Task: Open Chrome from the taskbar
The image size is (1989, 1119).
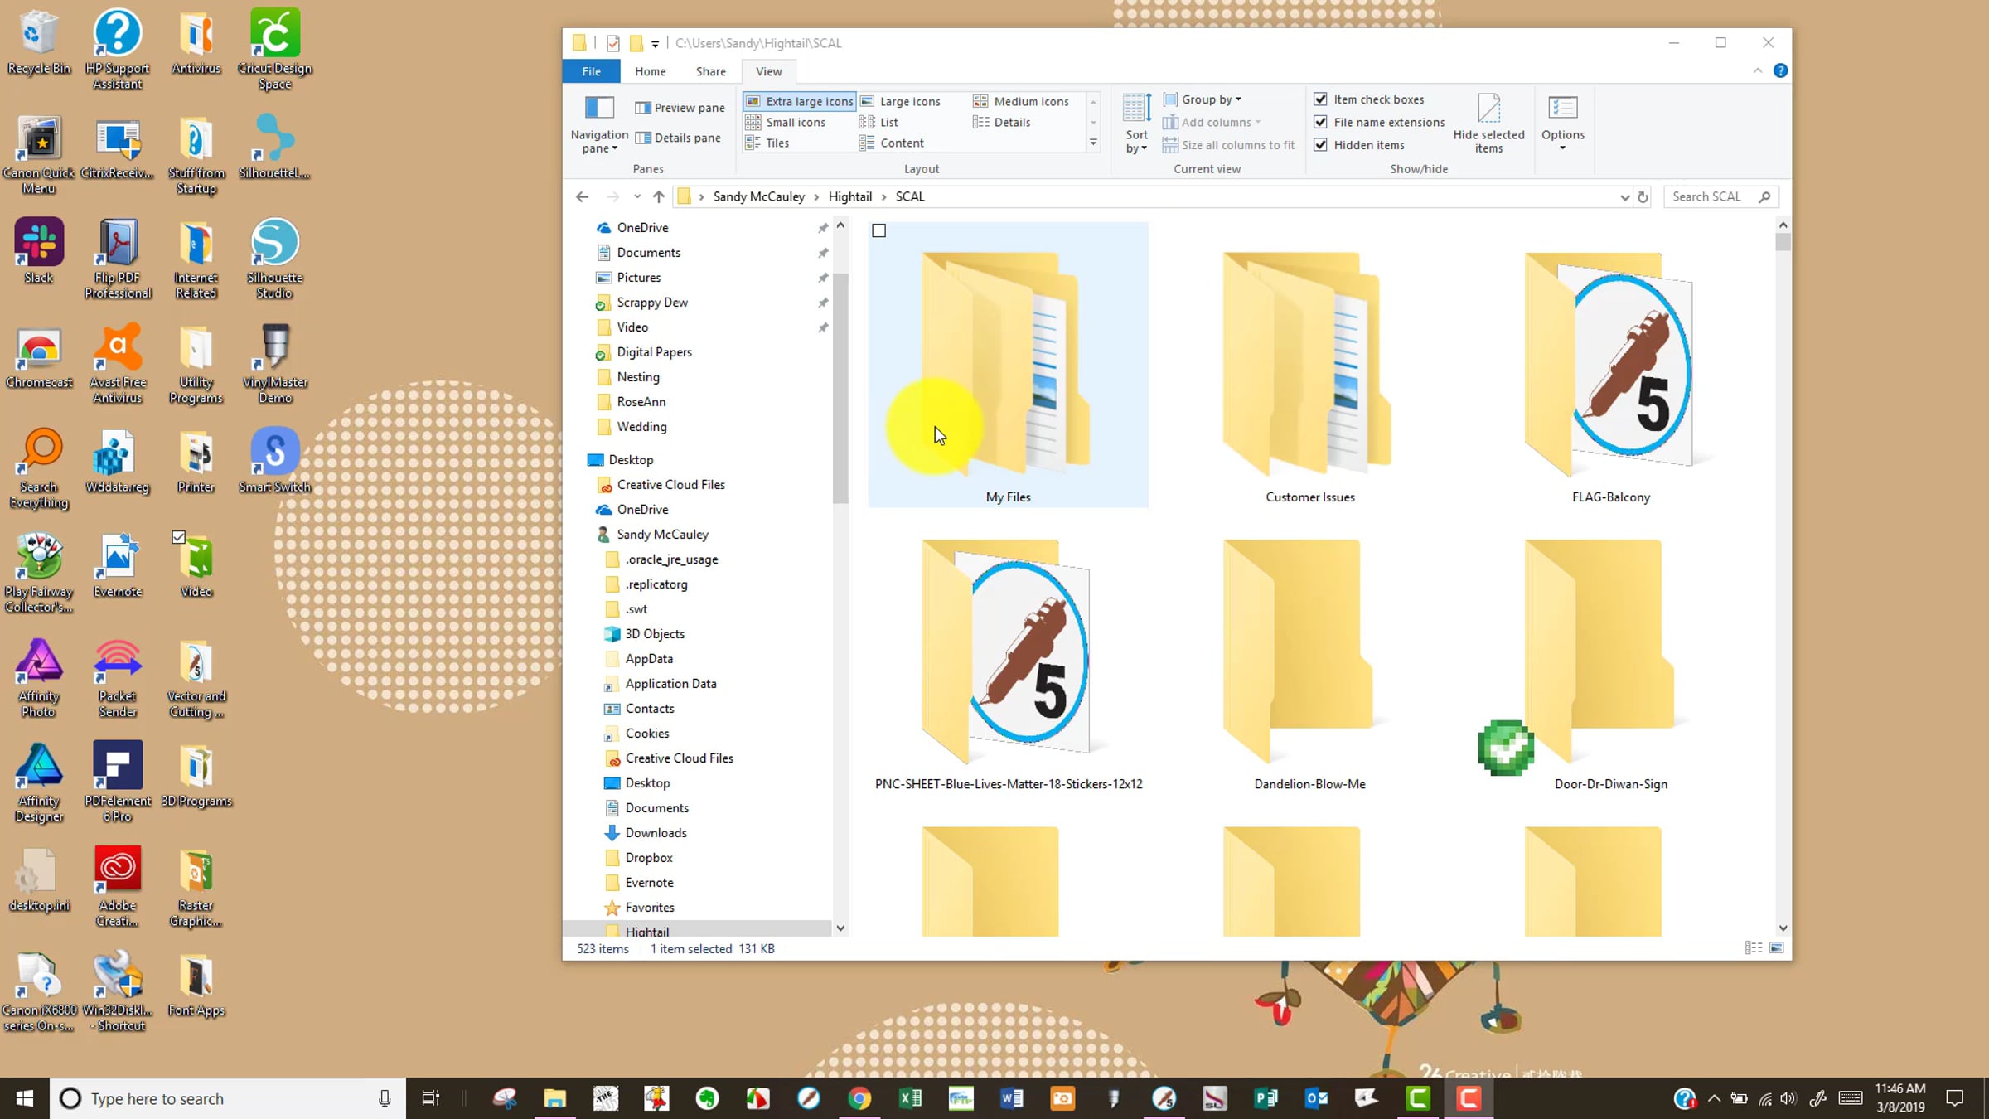Action: point(859,1098)
